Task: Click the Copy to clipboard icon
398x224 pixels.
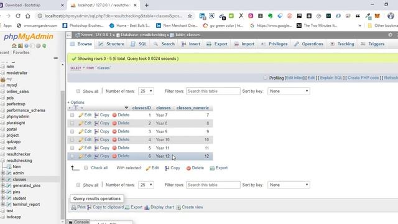Action: click(x=89, y=207)
